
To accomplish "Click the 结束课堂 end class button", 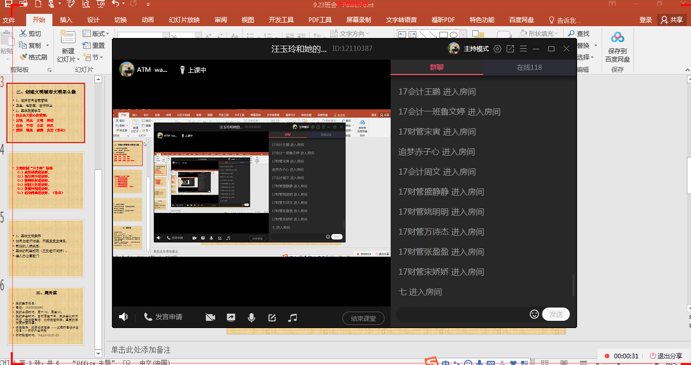I will [x=363, y=318].
